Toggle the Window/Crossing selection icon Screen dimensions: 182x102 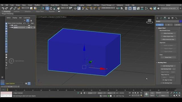point(43,8)
